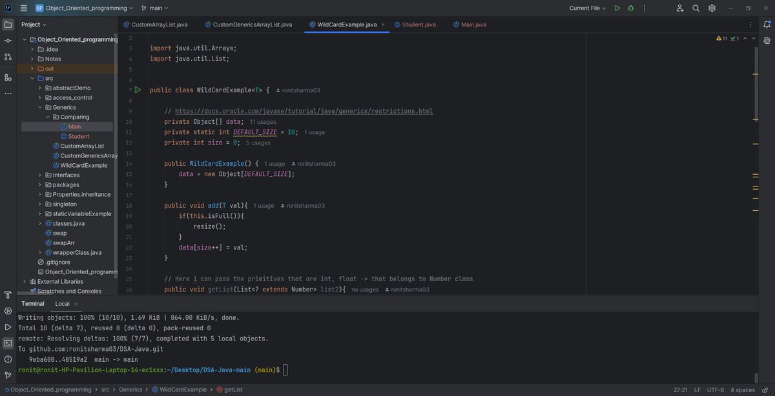Open the Oracle generics restrictions link
The image size is (775, 396).
[x=304, y=111]
